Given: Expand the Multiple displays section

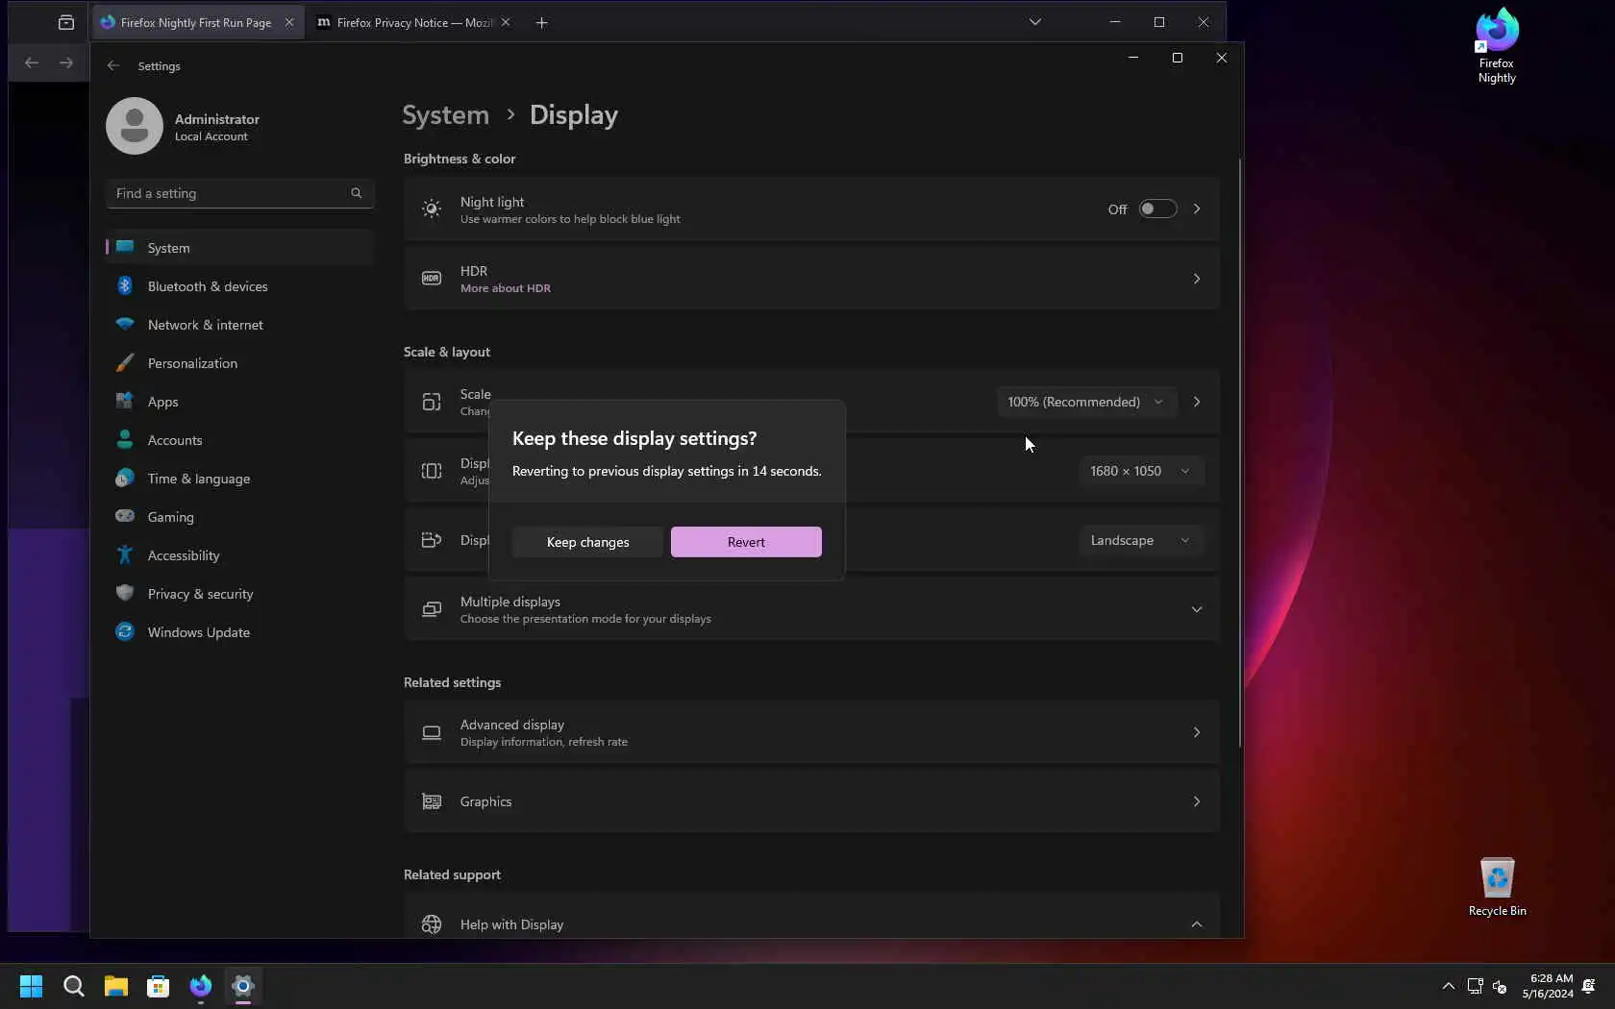Looking at the screenshot, I should (1197, 609).
